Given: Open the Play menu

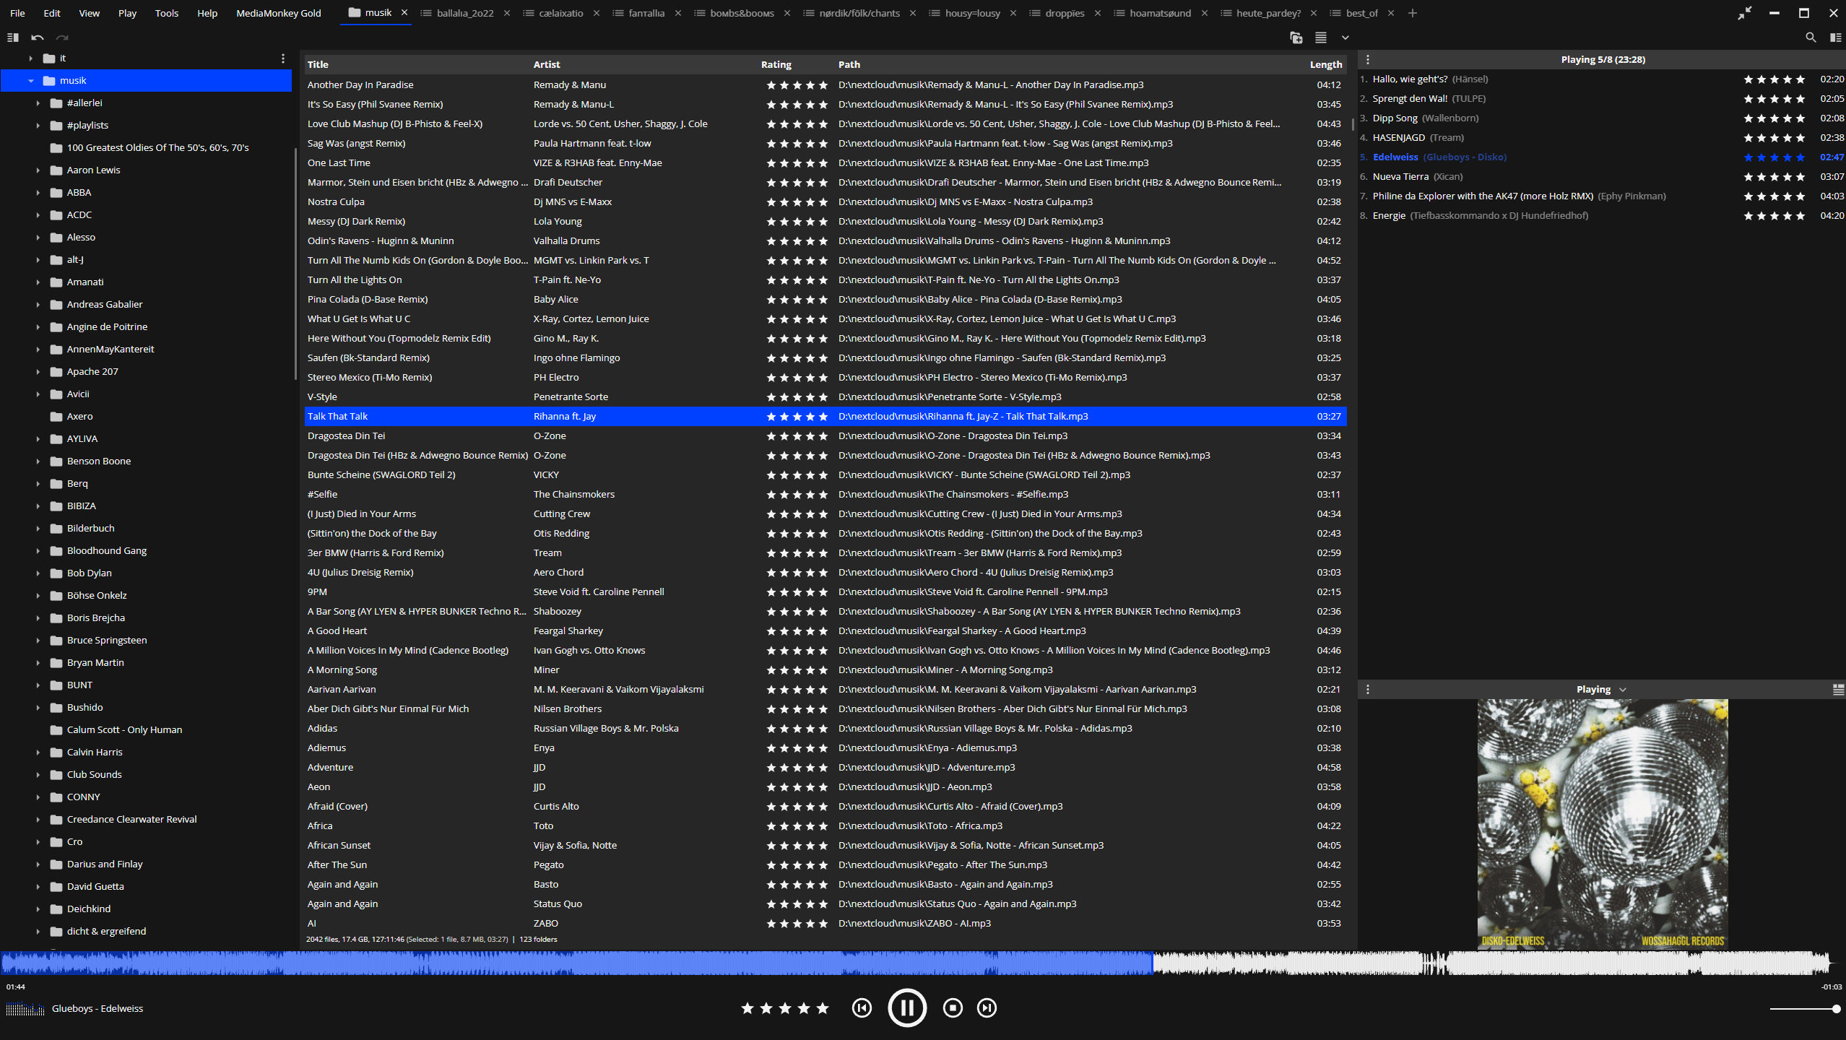Looking at the screenshot, I should [x=128, y=13].
